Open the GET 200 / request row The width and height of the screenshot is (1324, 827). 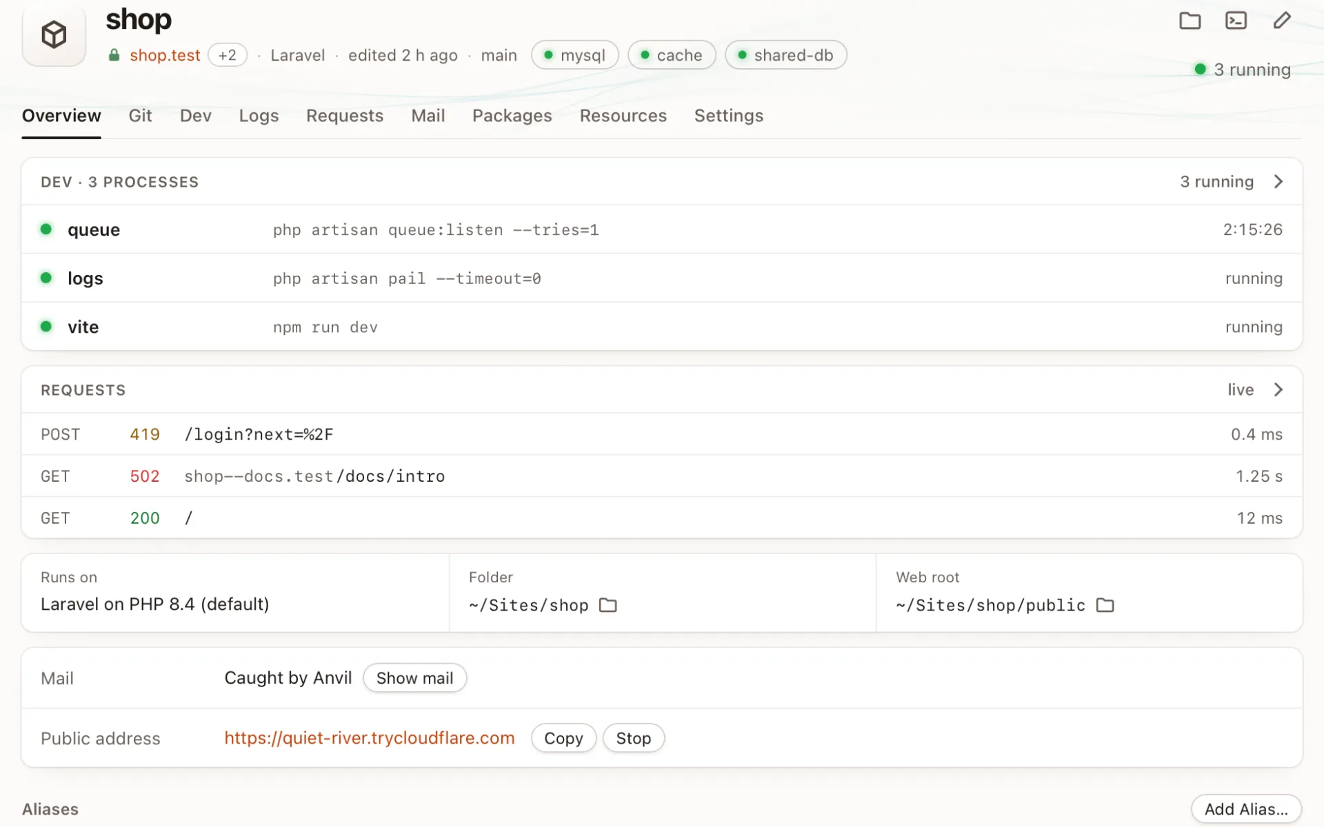pyautogui.click(x=662, y=518)
